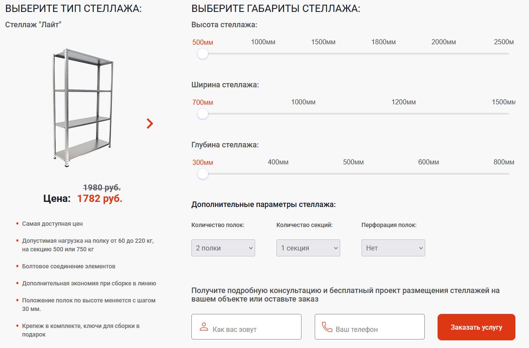Expand the section count dropdown
Screen dimensions: 529x348
coord(308,248)
